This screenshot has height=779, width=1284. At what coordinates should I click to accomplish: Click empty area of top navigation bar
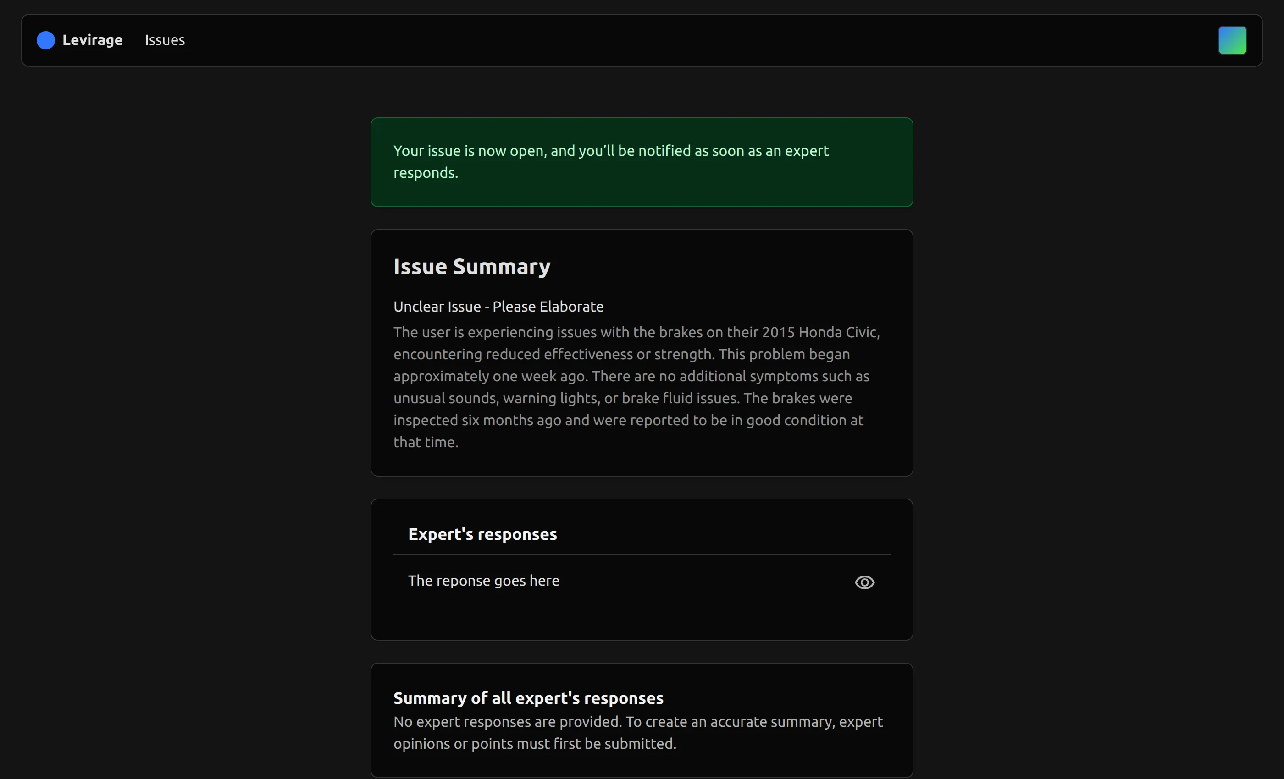pos(677,40)
